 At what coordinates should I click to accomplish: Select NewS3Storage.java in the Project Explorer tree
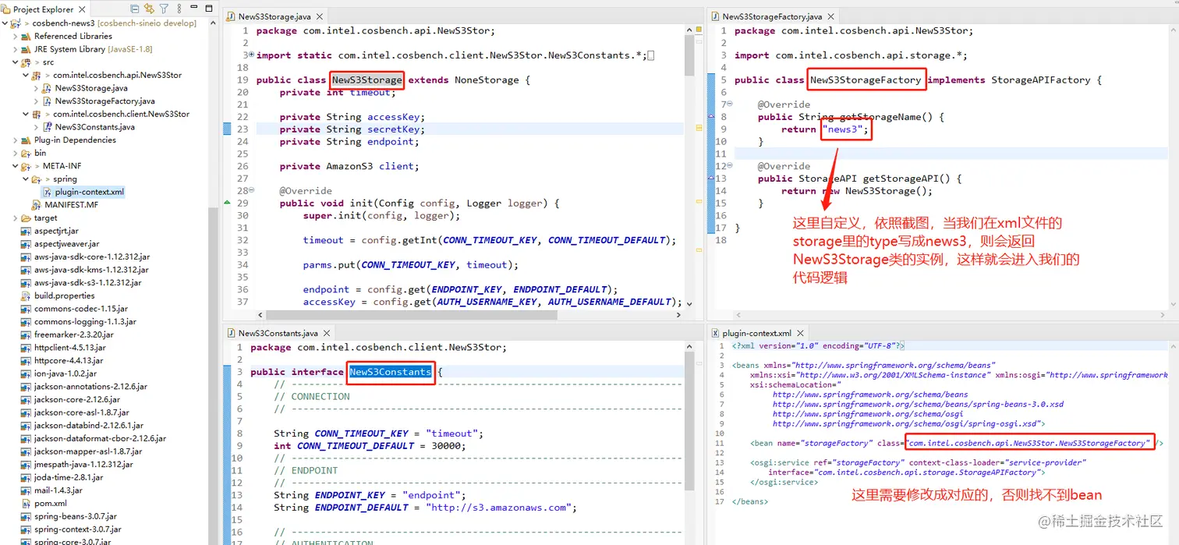click(x=91, y=88)
